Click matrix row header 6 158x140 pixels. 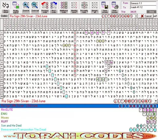[2, 54]
